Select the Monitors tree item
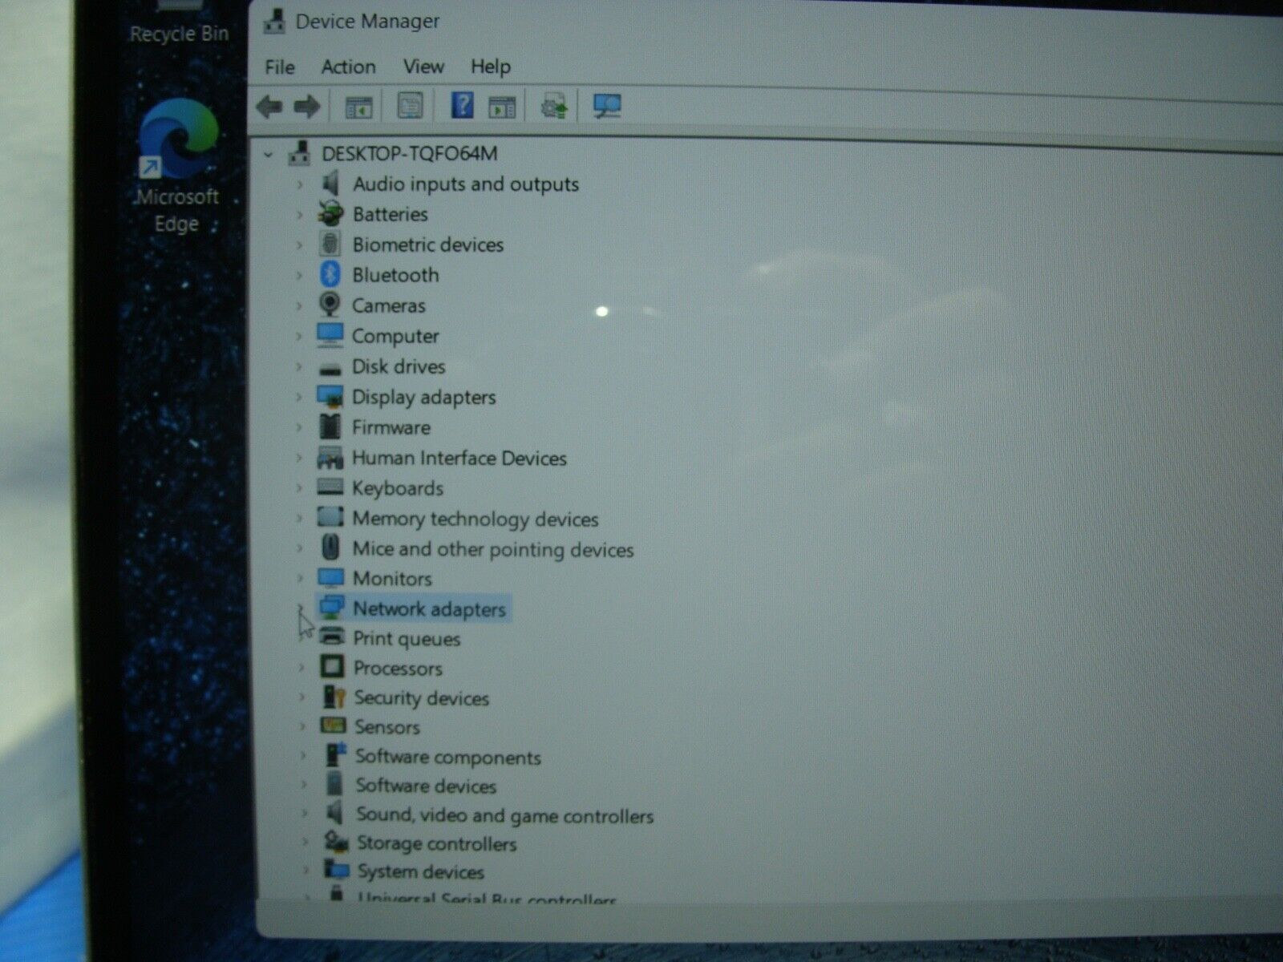The height and width of the screenshot is (962, 1283). (x=392, y=579)
